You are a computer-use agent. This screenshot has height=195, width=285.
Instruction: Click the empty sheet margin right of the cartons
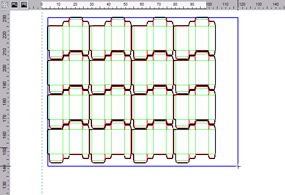[227, 92]
